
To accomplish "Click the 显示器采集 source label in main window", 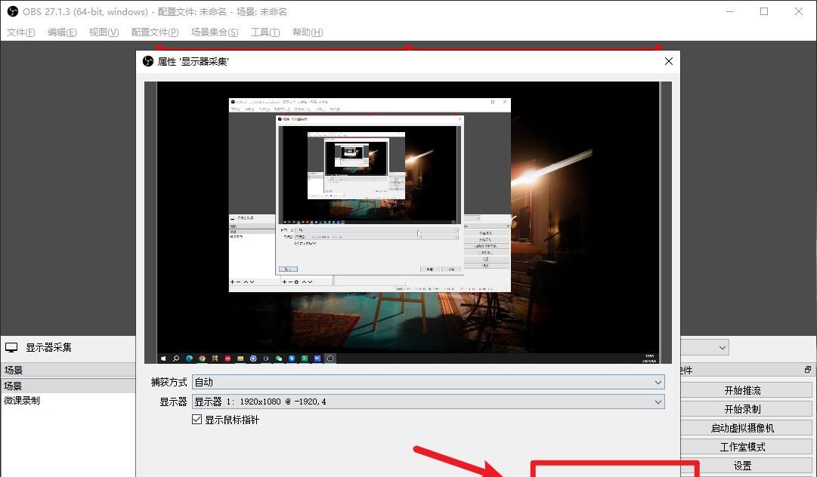I will pyautogui.click(x=48, y=347).
